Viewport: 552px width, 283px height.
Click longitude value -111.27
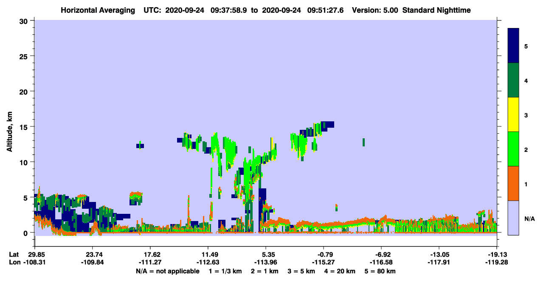(150, 262)
